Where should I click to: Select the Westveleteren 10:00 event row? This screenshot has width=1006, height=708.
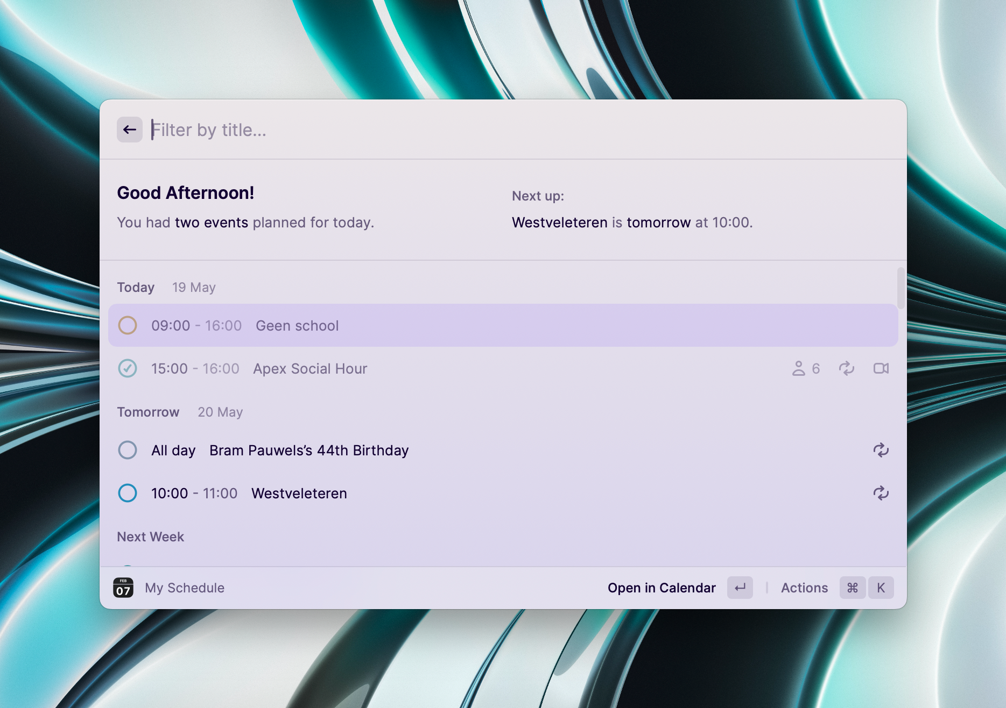[503, 493]
